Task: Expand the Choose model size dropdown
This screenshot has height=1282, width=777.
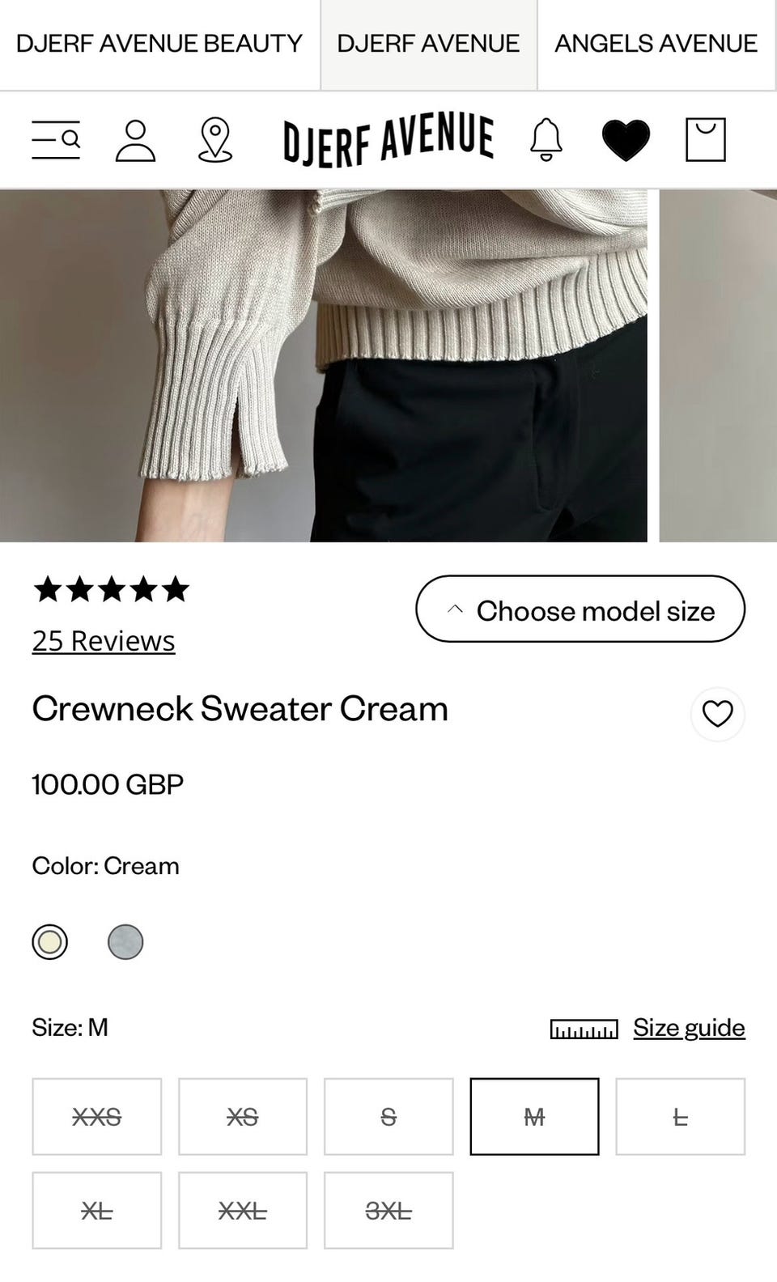Action: tap(580, 609)
